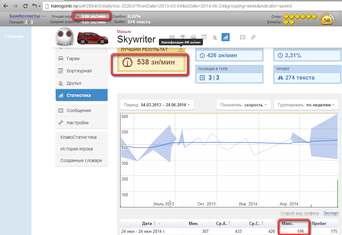The image size is (342, 235).
Task: Open the friends icon in profile header
Action: (x=215, y=37)
